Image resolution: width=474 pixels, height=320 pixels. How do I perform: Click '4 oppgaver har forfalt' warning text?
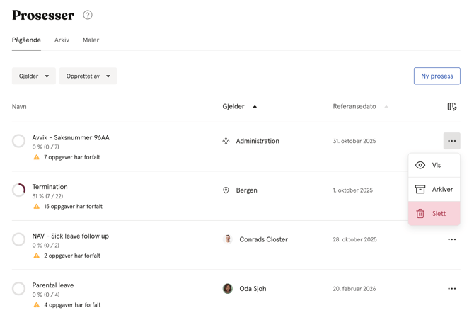(72, 305)
